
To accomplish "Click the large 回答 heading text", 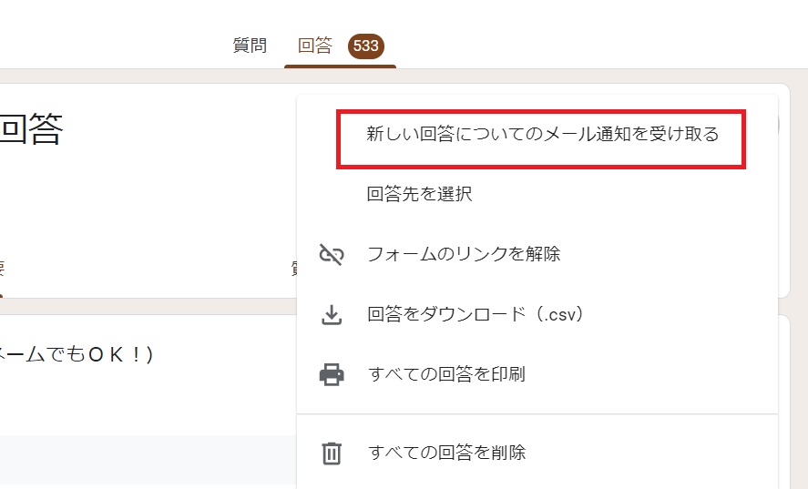I will 31,129.
